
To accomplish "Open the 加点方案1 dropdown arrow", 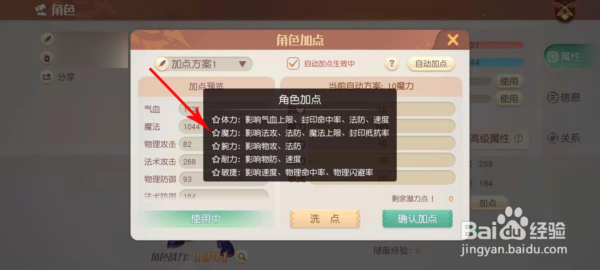I will 242,64.
